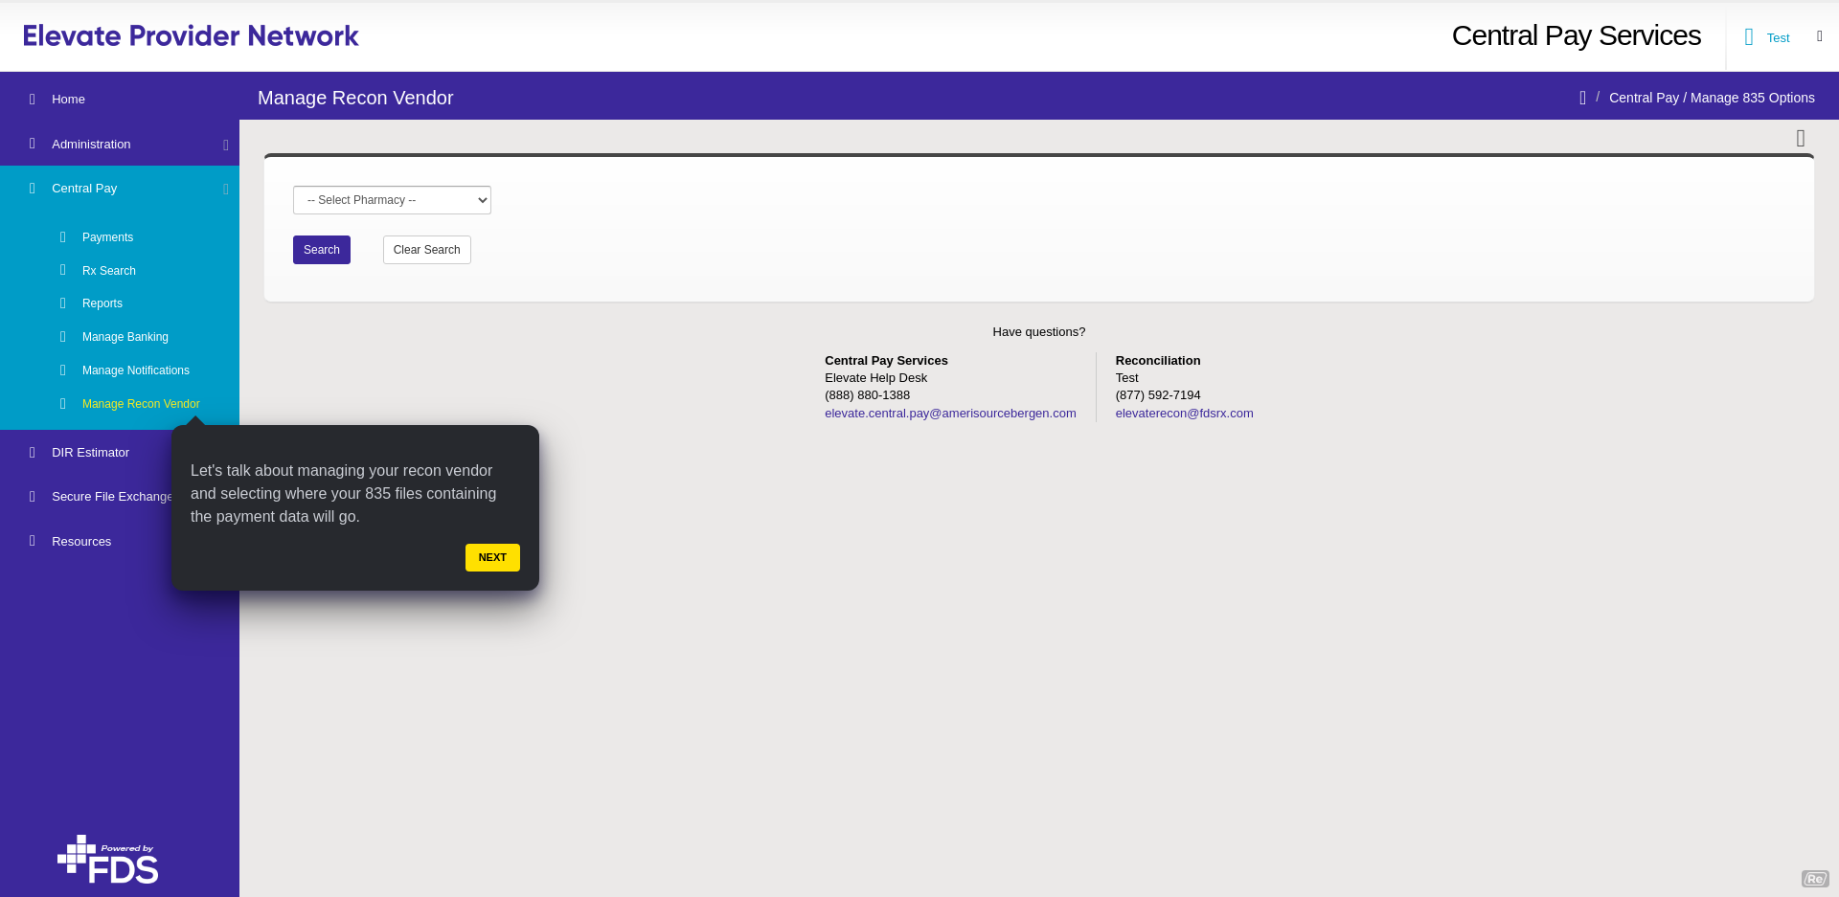Viewport: 1839px width, 897px height.
Task: Click the Home icon in sidebar
Action: click(33, 99)
